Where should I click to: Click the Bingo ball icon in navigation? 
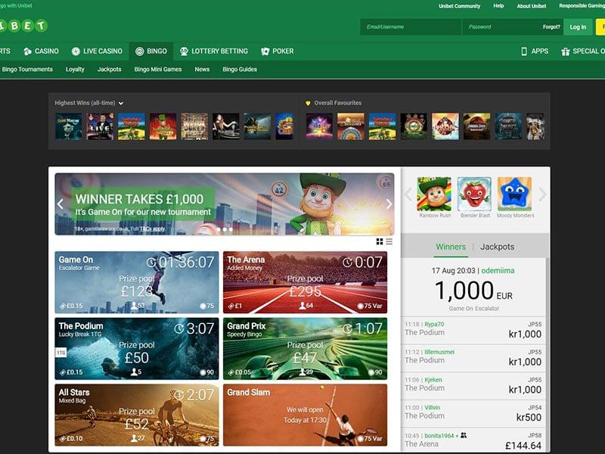pos(139,51)
